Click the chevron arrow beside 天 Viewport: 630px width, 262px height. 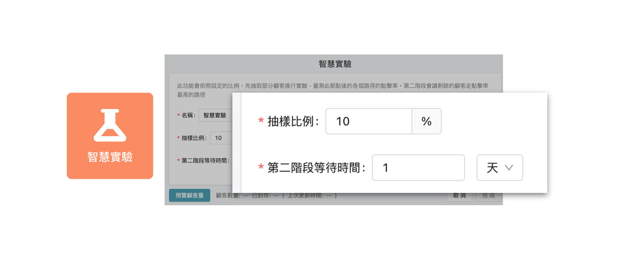pos(509,168)
